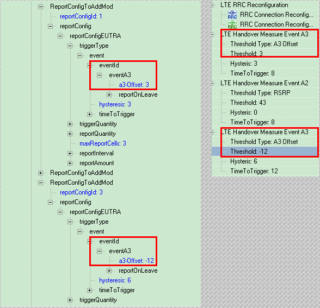Select the reportConfigId: 3 row
This screenshot has width=320, height=308.
(81, 192)
